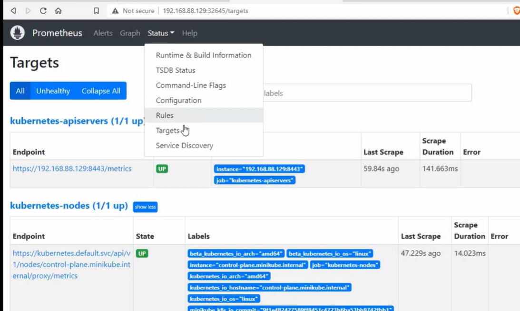
Task: Click 141.663ms scrape duration value
Action: tap(440, 169)
